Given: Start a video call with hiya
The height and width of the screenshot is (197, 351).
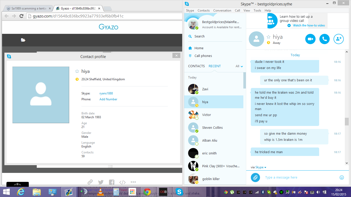Looking at the screenshot, I should pos(310,39).
